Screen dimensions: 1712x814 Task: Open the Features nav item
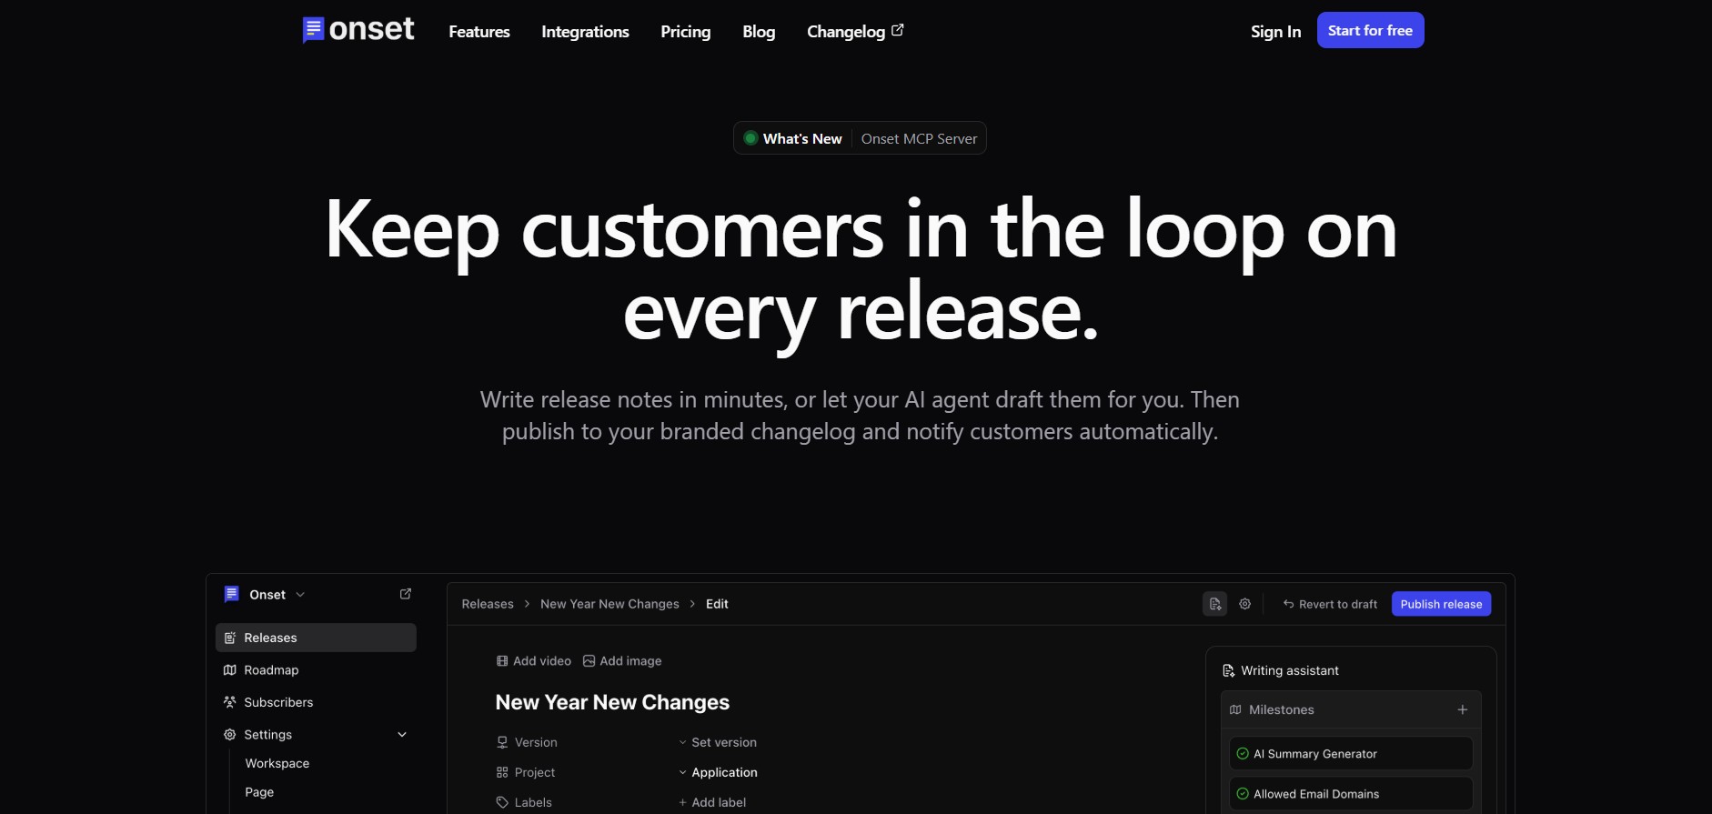479,32
